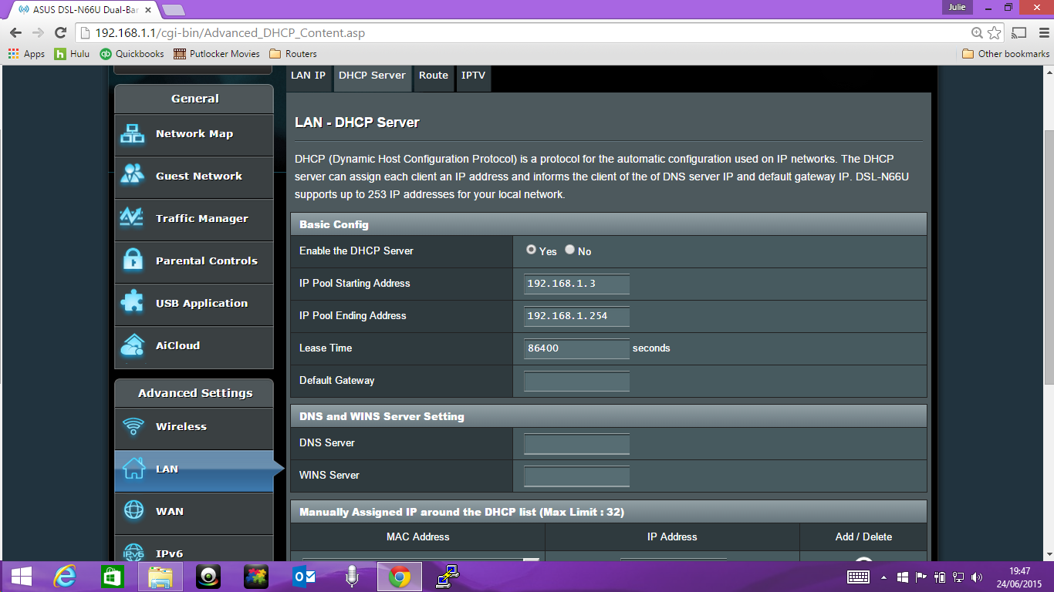The height and width of the screenshot is (592, 1054).
Task: Open the Hulu bookmark
Action: [x=71, y=53]
